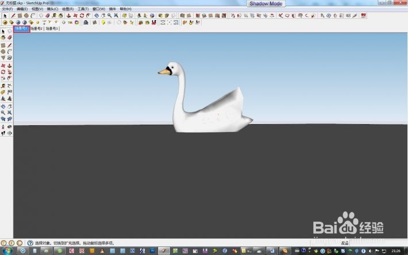408x255 pixels.
Task: Choose the Arc tool in left palette
Action: 10,52
